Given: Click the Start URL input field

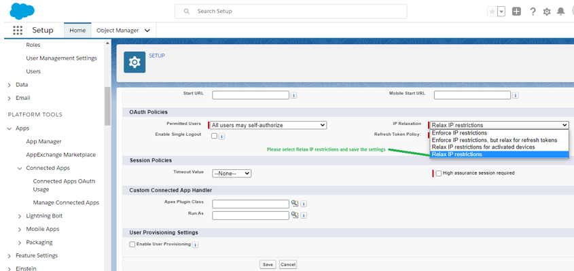Looking at the screenshot, I should coord(251,95).
